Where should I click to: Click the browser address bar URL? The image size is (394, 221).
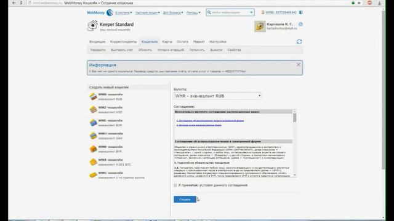48,3
